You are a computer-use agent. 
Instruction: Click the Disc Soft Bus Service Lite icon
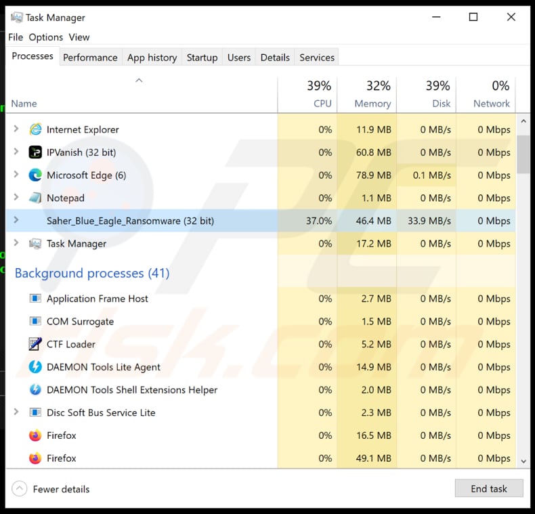(35, 412)
